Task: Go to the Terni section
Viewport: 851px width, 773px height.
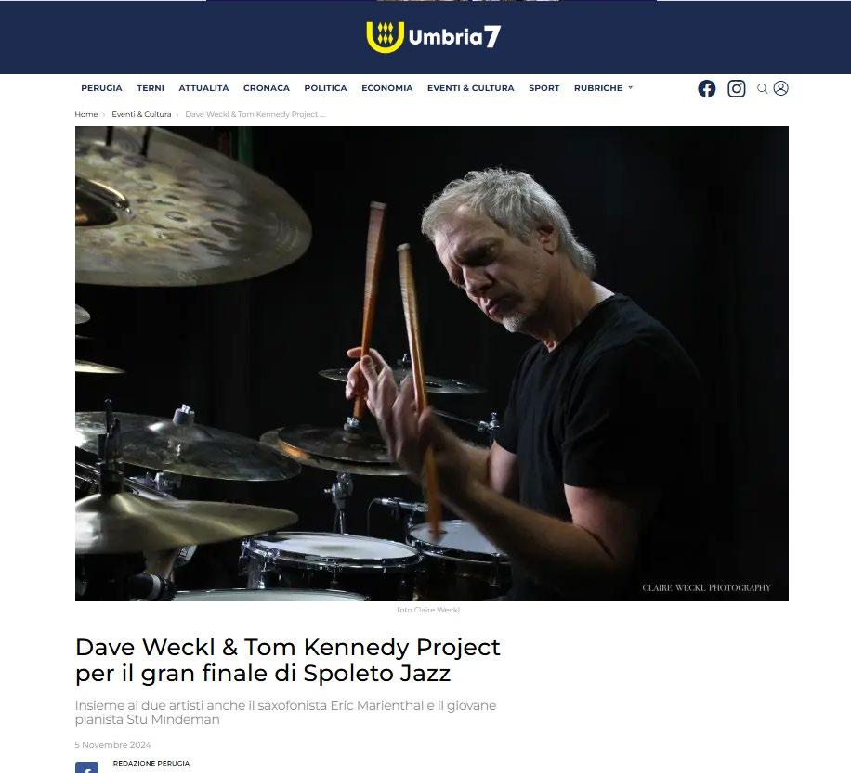Action: point(151,88)
